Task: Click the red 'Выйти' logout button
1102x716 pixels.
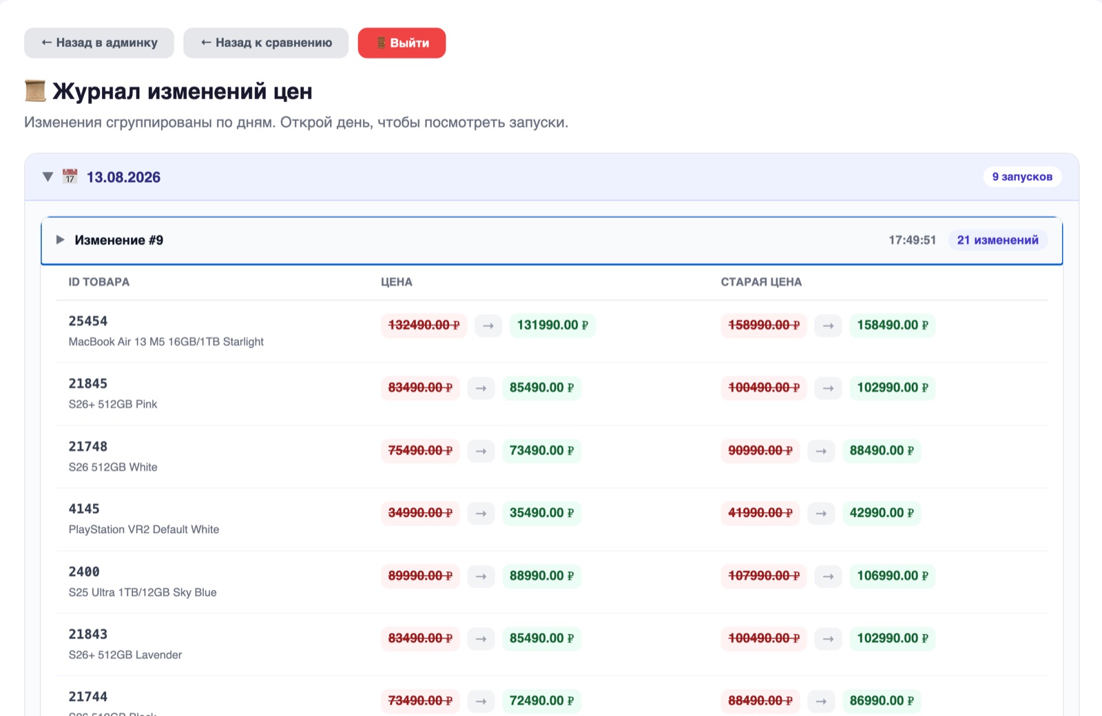Action: pos(402,43)
